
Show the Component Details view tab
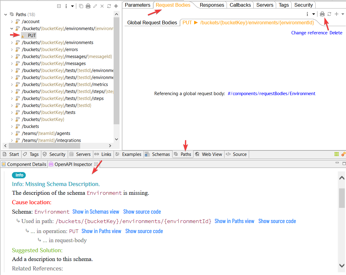point(24,164)
